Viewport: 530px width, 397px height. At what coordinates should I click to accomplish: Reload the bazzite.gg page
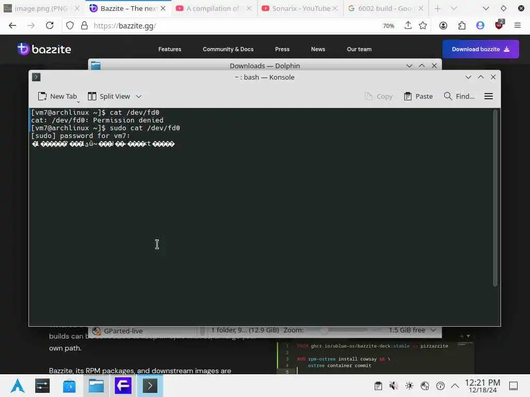pyautogui.click(x=50, y=26)
